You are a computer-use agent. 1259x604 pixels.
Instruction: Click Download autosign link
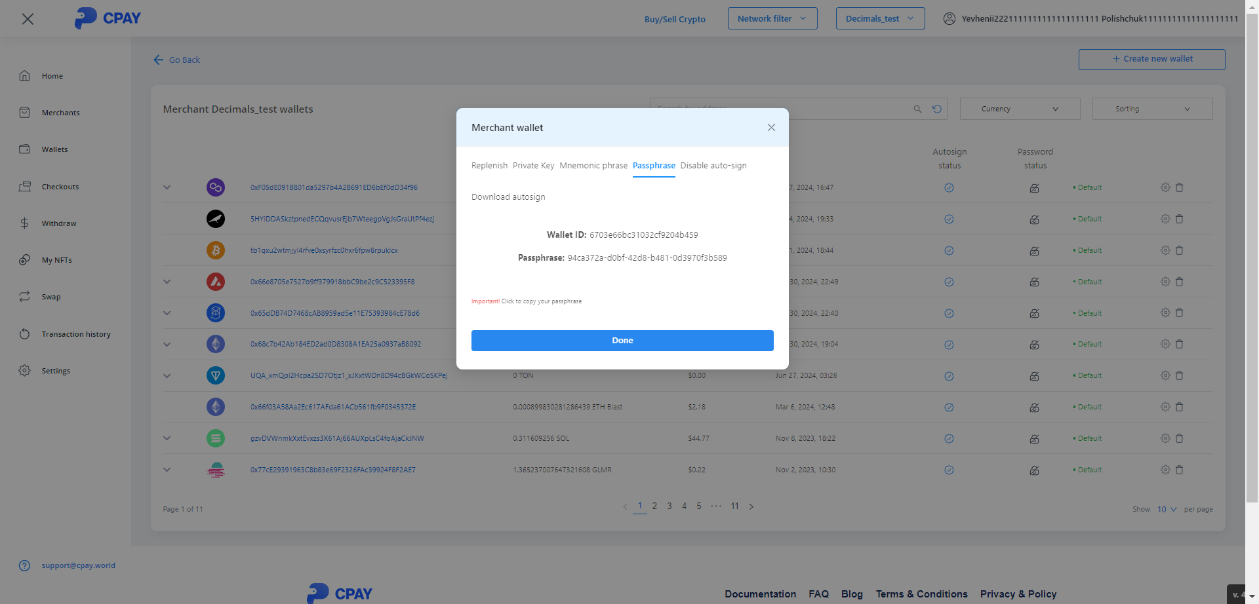coord(508,197)
